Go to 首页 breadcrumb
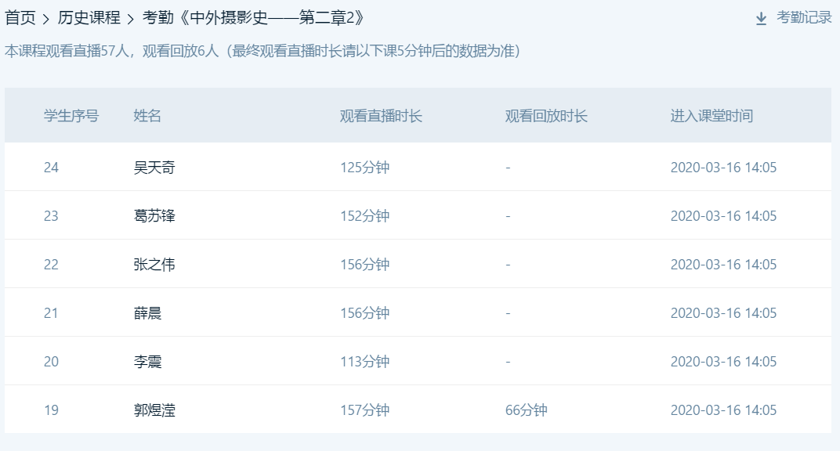The height and width of the screenshot is (451, 840). (x=20, y=18)
